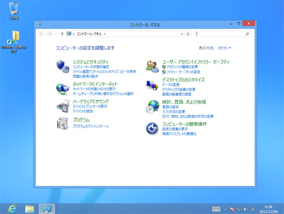Click アカウントの種類の変更 link
Screen dimensions: 284x214
182,67
